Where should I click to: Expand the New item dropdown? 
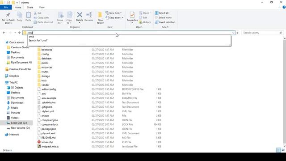114,13
